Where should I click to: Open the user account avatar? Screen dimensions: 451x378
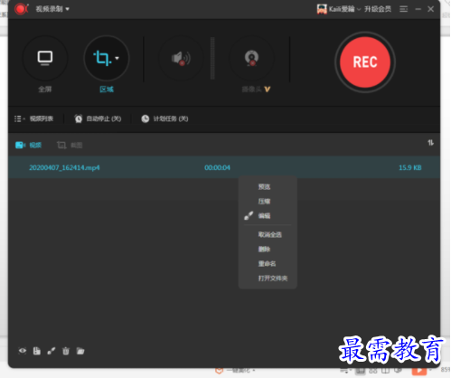click(x=322, y=9)
